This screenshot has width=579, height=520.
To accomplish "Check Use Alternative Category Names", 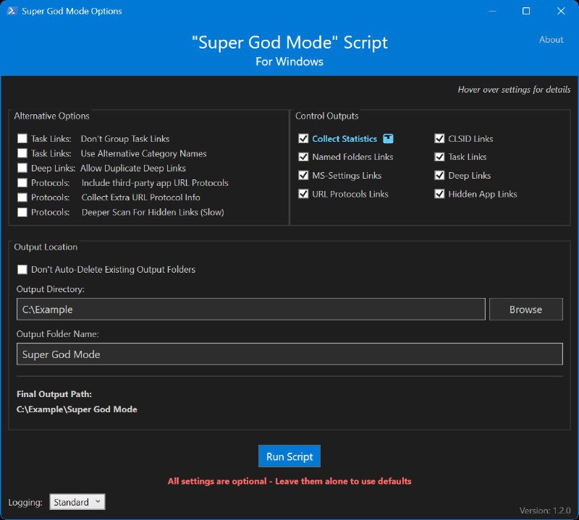I will [22, 153].
